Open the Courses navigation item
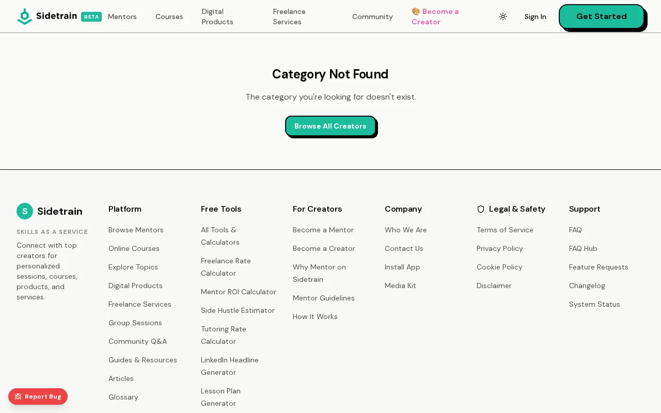The height and width of the screenshot is (413, 661). [169, 17]
